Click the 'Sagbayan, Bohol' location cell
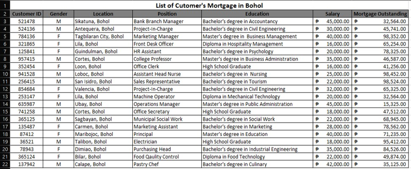Image resolution: width=411 pixels, height=169 pixels. pos(103,119)
